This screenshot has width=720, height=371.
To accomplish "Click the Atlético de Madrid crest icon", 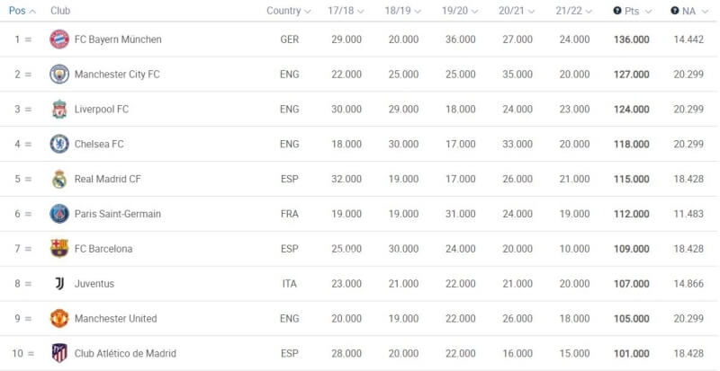I will [x=59, y=353].
